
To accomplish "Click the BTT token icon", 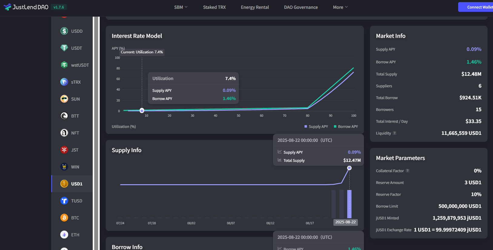I will click(x=64, y=116).
